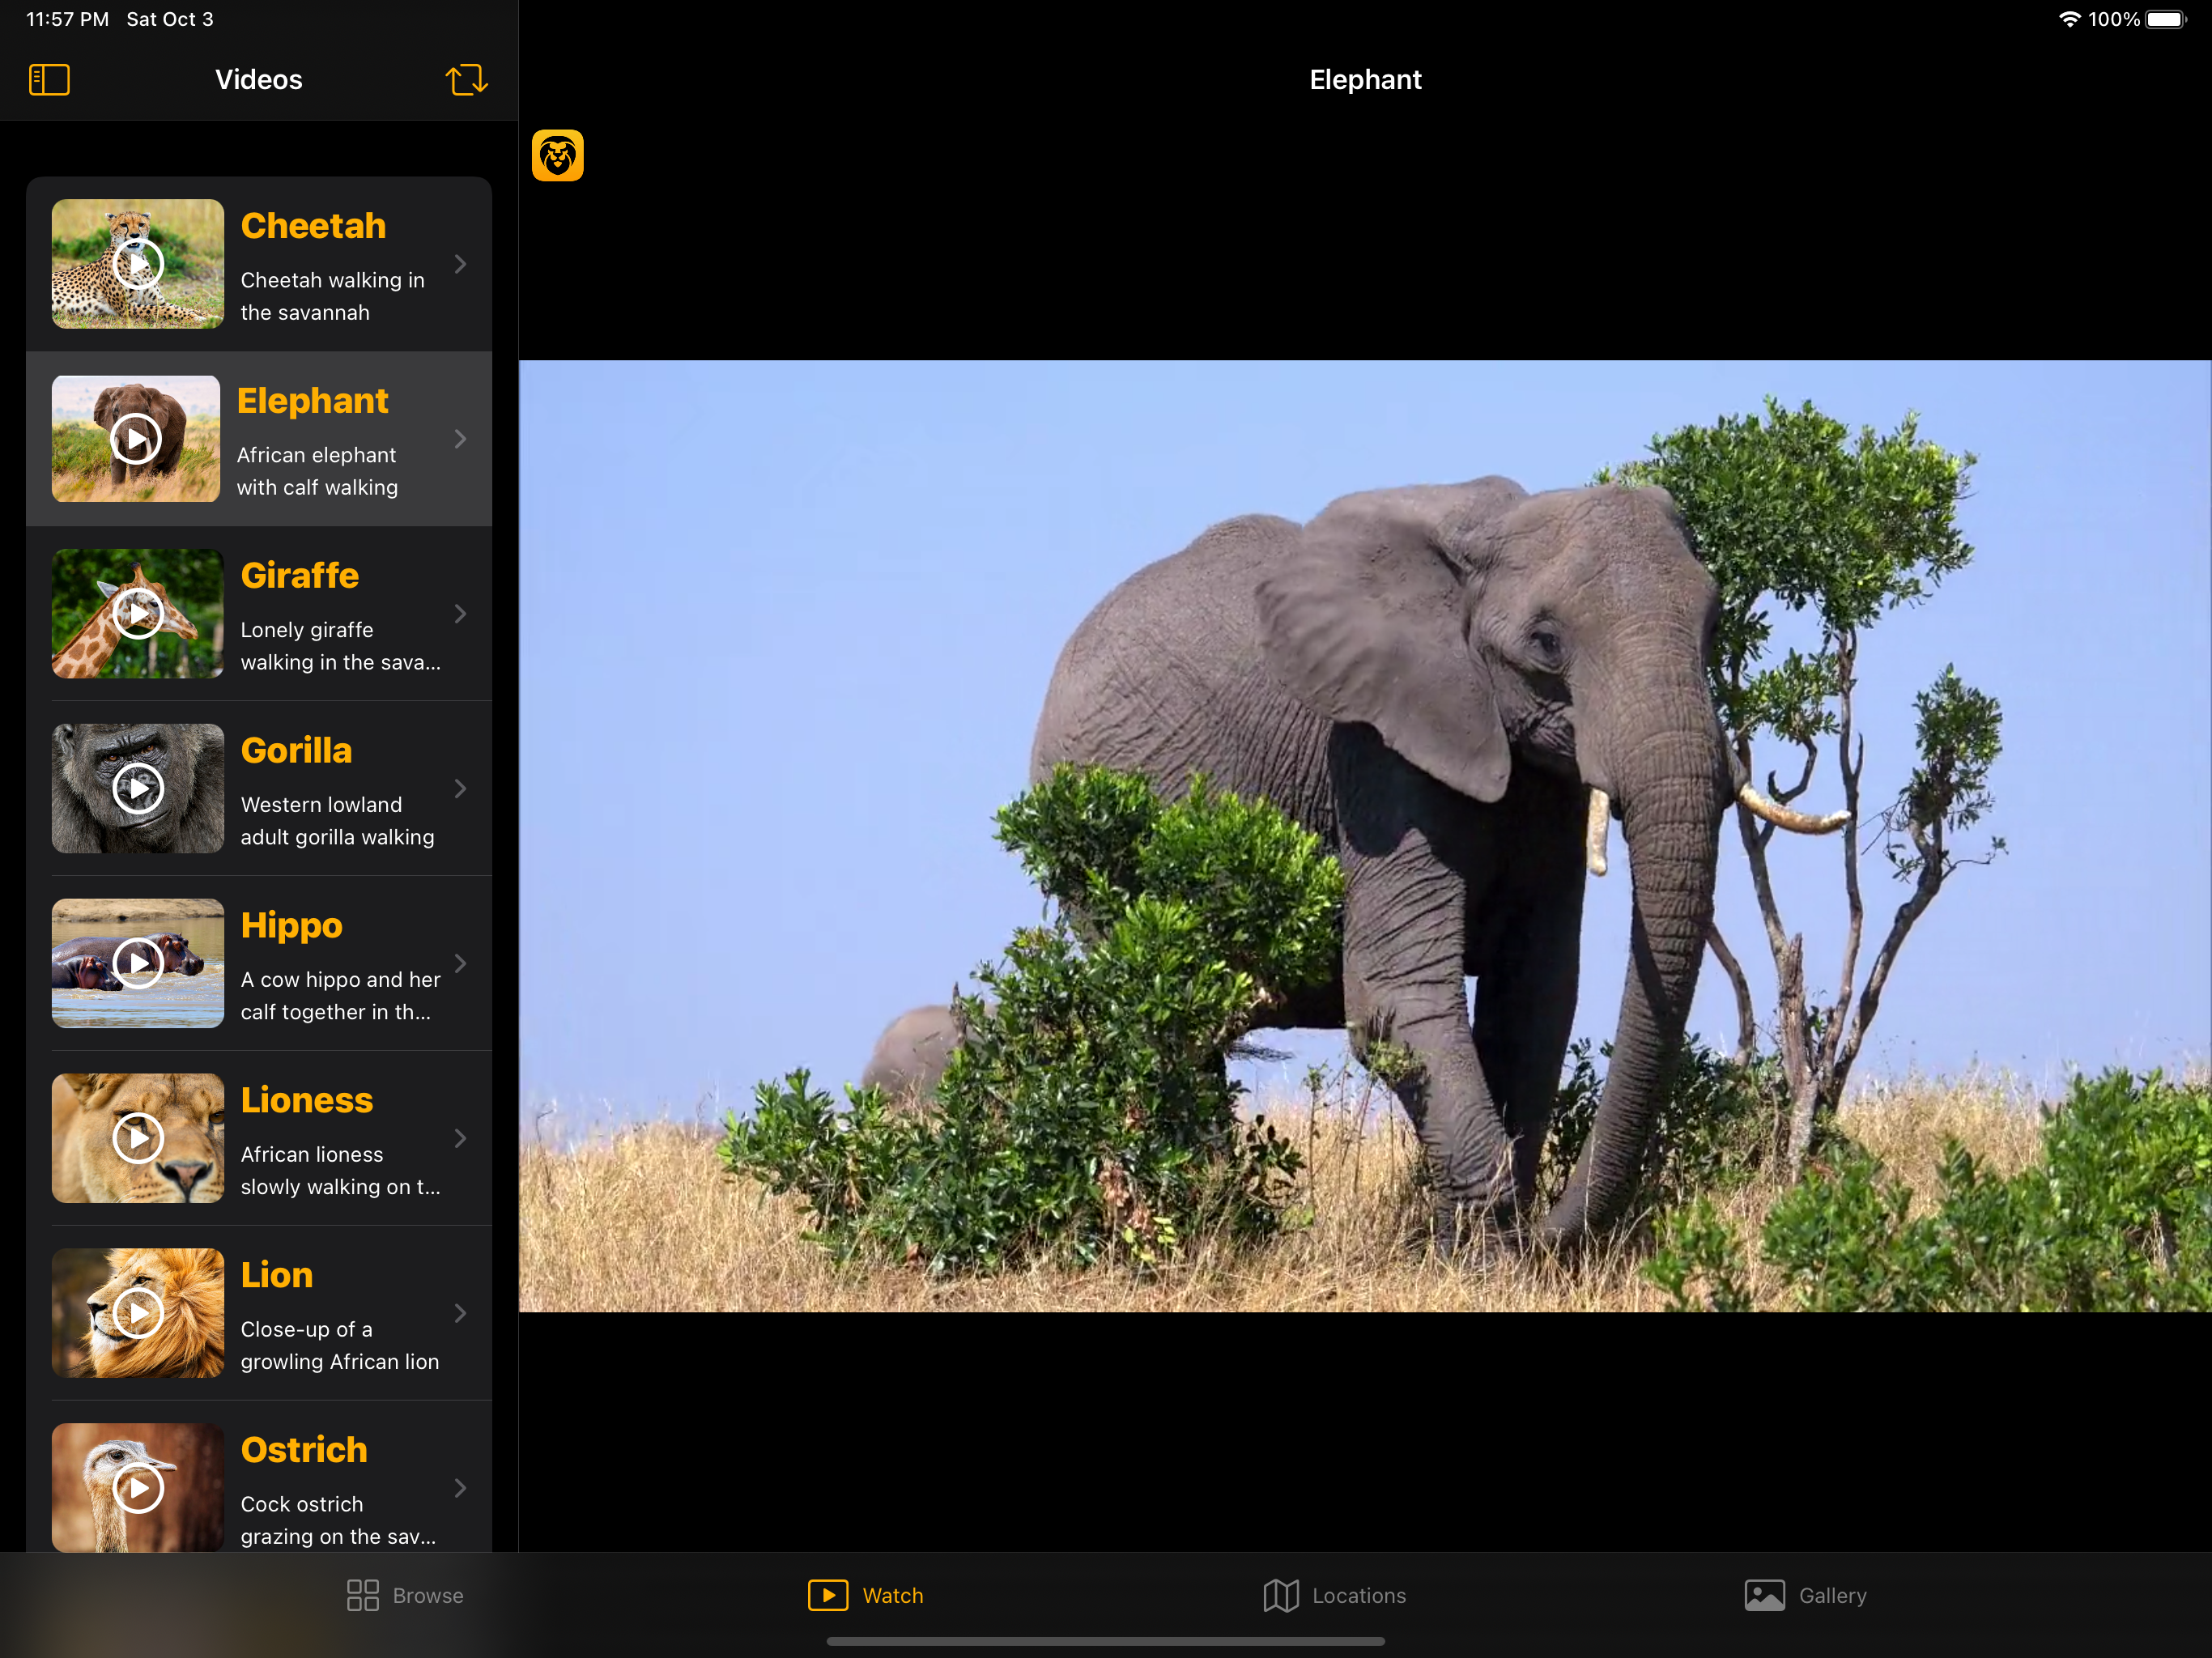Viewport: 2212px width, 1658px height.
Task: Tap the Elephant navigation title
Action: click(x=1365, y=80)
